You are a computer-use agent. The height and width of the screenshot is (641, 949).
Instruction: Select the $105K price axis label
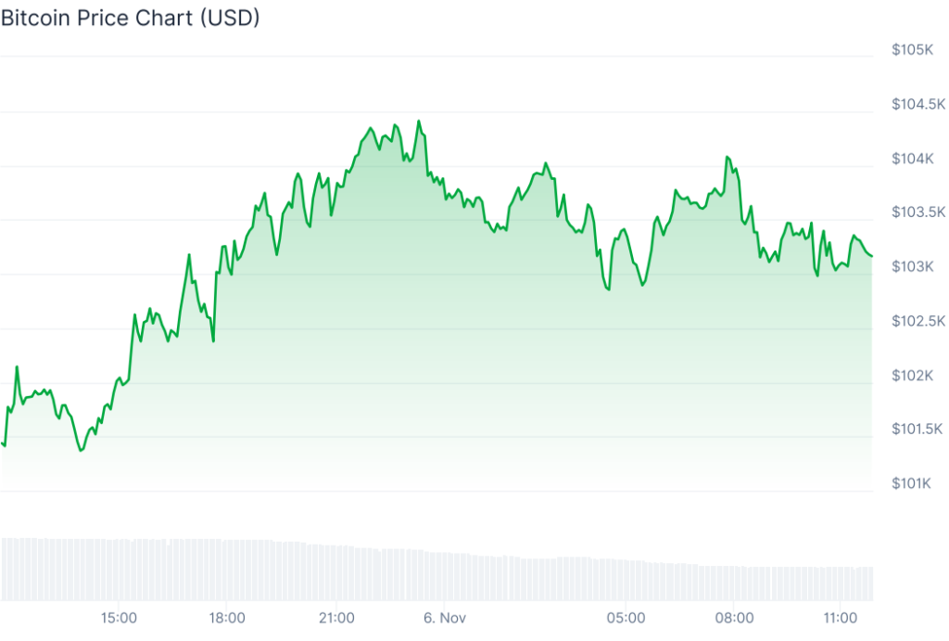911,49
